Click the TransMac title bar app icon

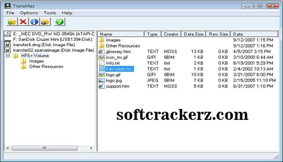tap(8, 6)
